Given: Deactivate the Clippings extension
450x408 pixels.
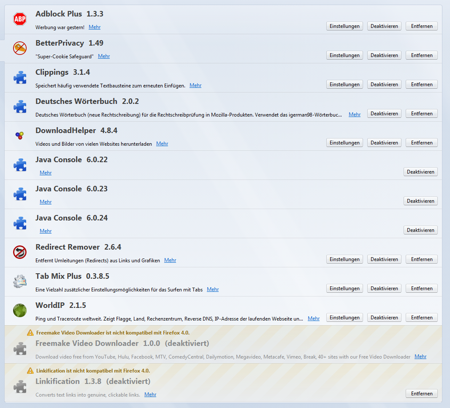Looking at the screenshot, I should [x=384, y=84].
